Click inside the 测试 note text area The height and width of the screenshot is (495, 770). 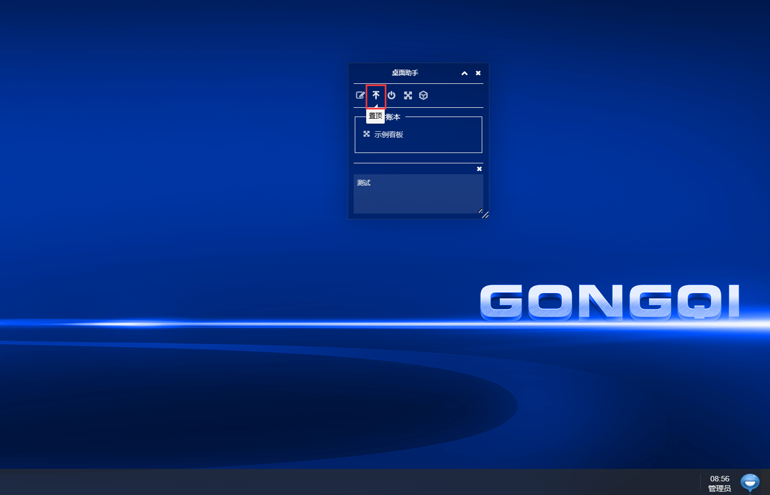pyautogui.click(x=419, y=194)
